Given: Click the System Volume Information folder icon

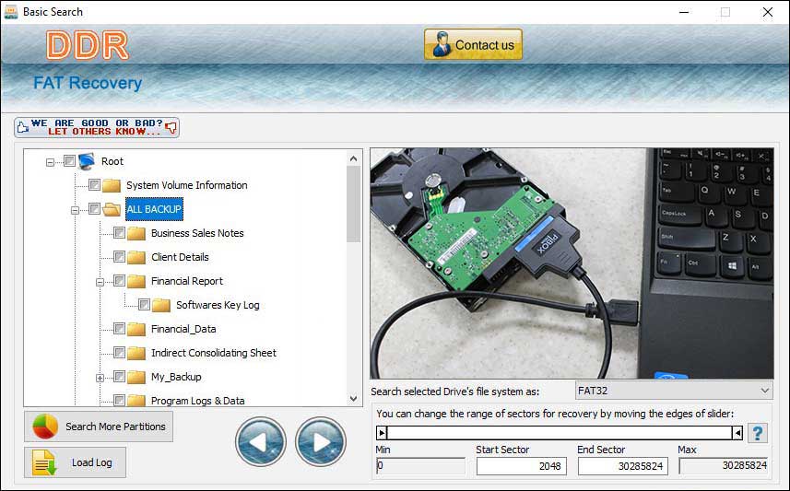Looking at the screenshot, I should coord(112,185).
